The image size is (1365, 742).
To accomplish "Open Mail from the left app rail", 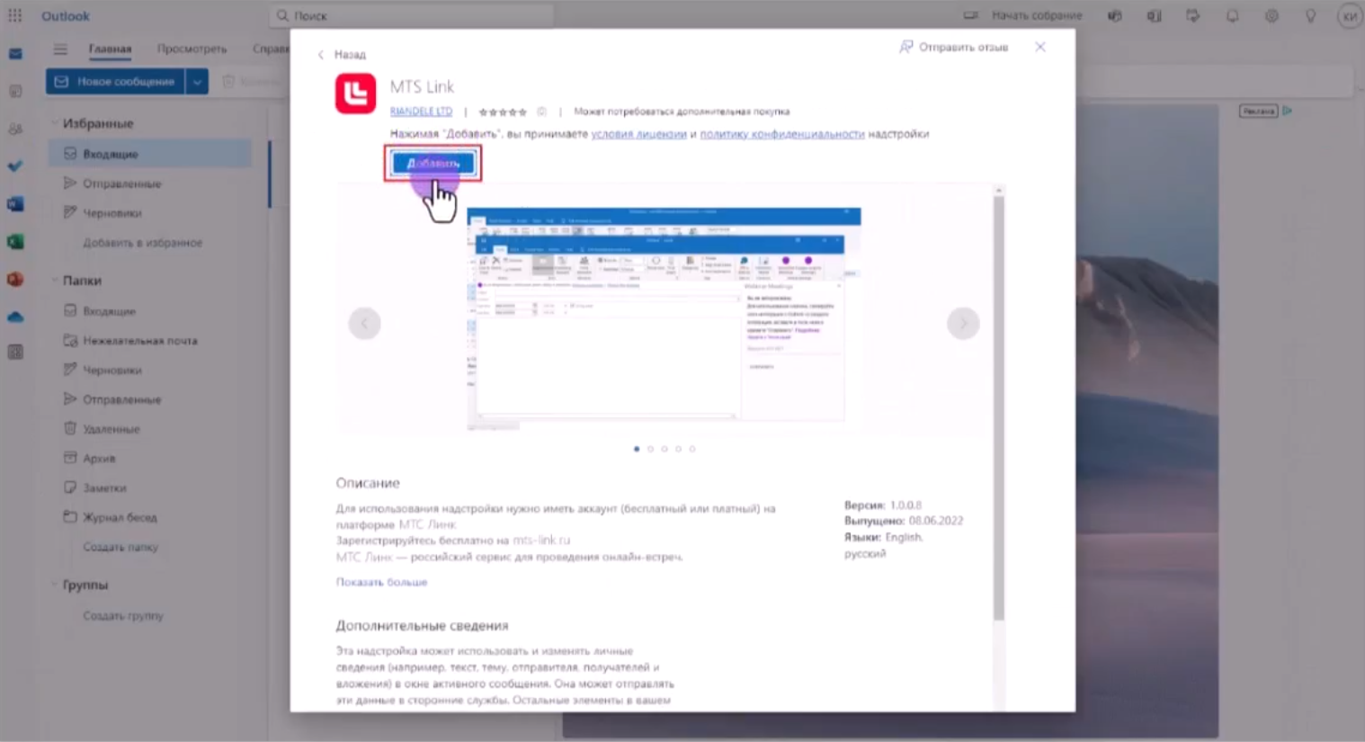I will (x=15, y=54).
